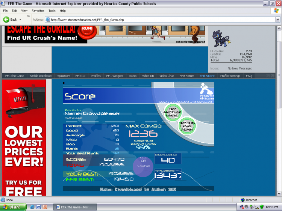Open the Tools menu
282x211 pixels.
pyautogui.click(x=52, y=11)
